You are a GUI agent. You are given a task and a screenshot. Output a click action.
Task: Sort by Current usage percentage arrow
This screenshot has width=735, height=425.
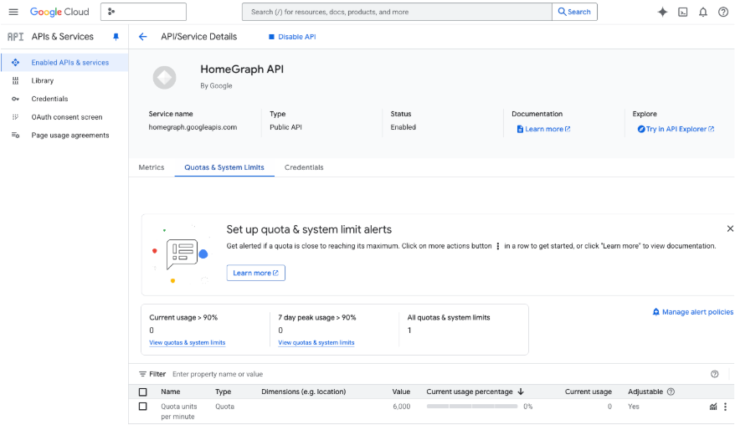coord(521,392)
